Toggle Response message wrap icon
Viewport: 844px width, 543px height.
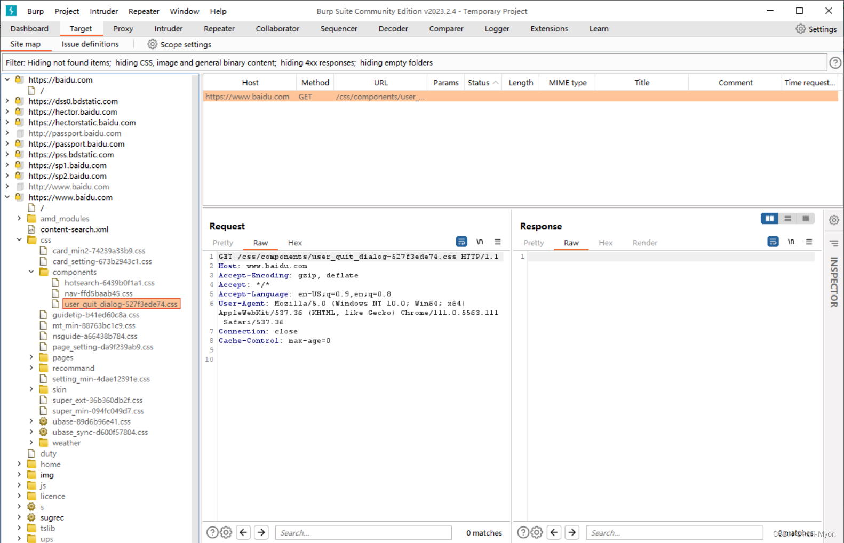(x=773, y=242)
